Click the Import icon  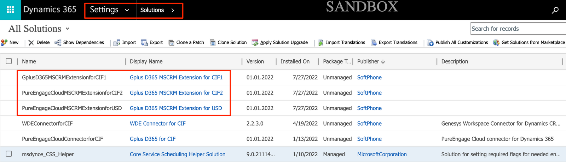coord(117,43)
